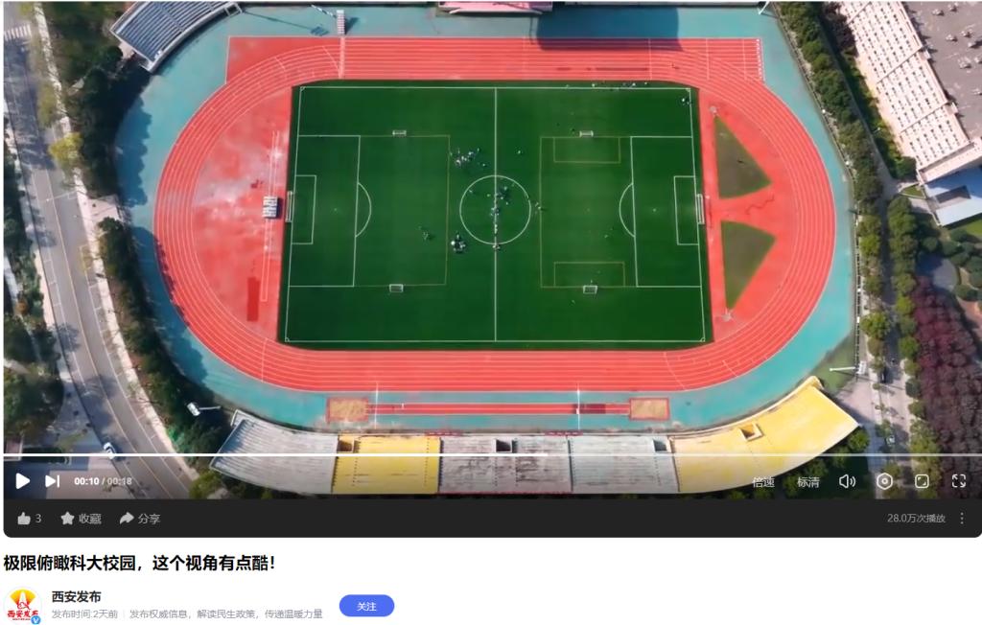Follow the channel with the 关注 button
This screenshot has width=982, height=625.
[366, 606]
